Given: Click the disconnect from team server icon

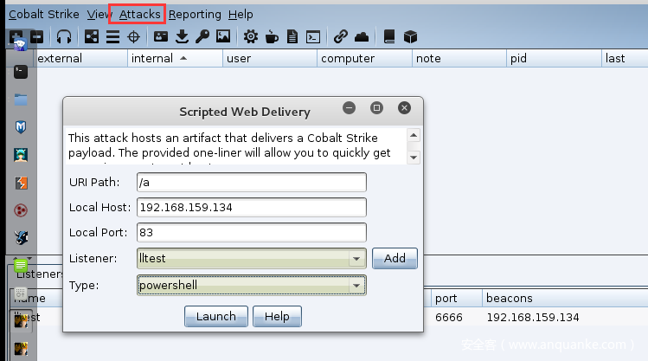Looking at the screenshot, I should (37, 37).
